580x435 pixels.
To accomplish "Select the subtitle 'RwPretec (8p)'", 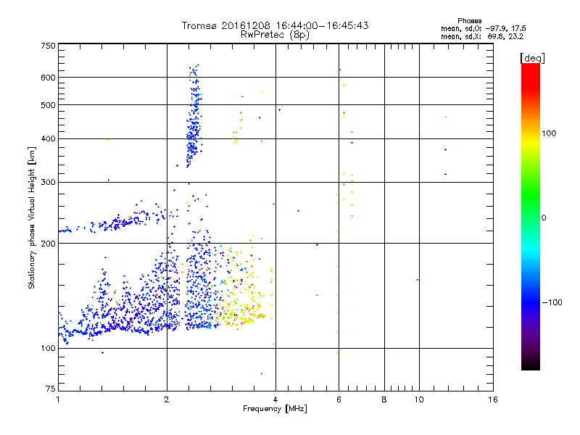I will point(275,35).
